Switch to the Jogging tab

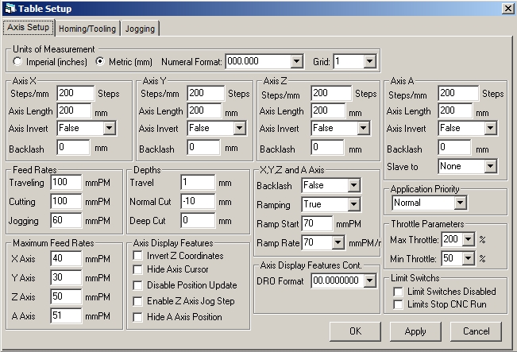click(140, 29)
